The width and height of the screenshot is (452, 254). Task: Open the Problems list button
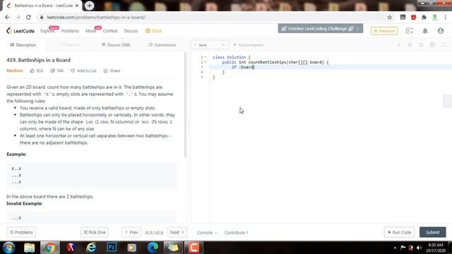point(21,232)
